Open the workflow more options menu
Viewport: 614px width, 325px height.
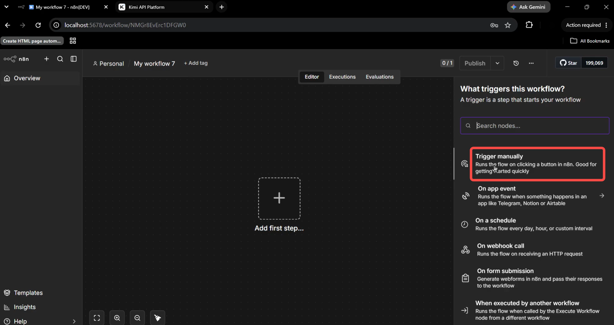[531, 63]
